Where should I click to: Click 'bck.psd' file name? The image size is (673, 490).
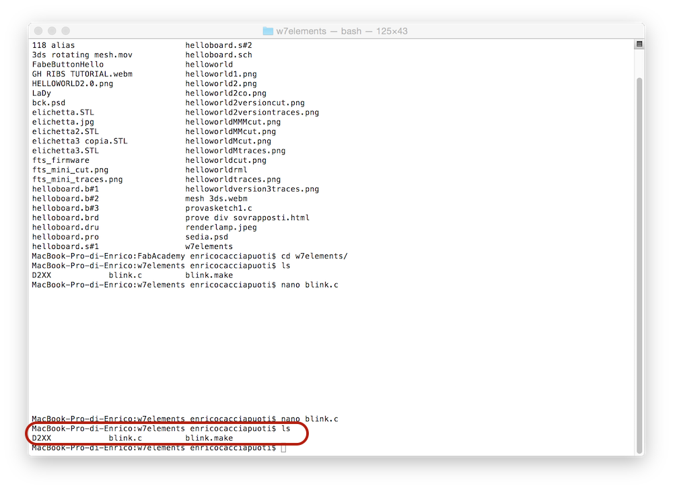pos(48,102)
